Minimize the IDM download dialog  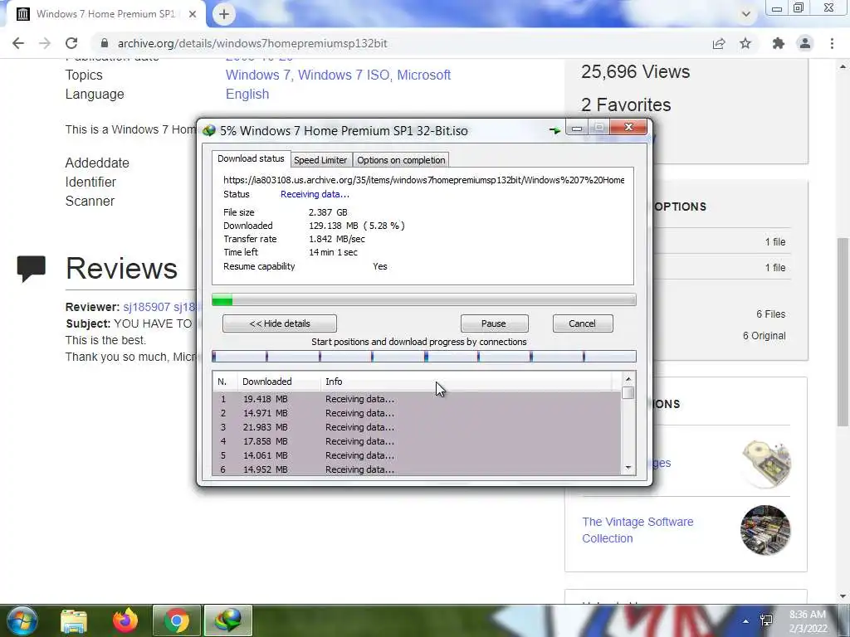click(576, 128)
